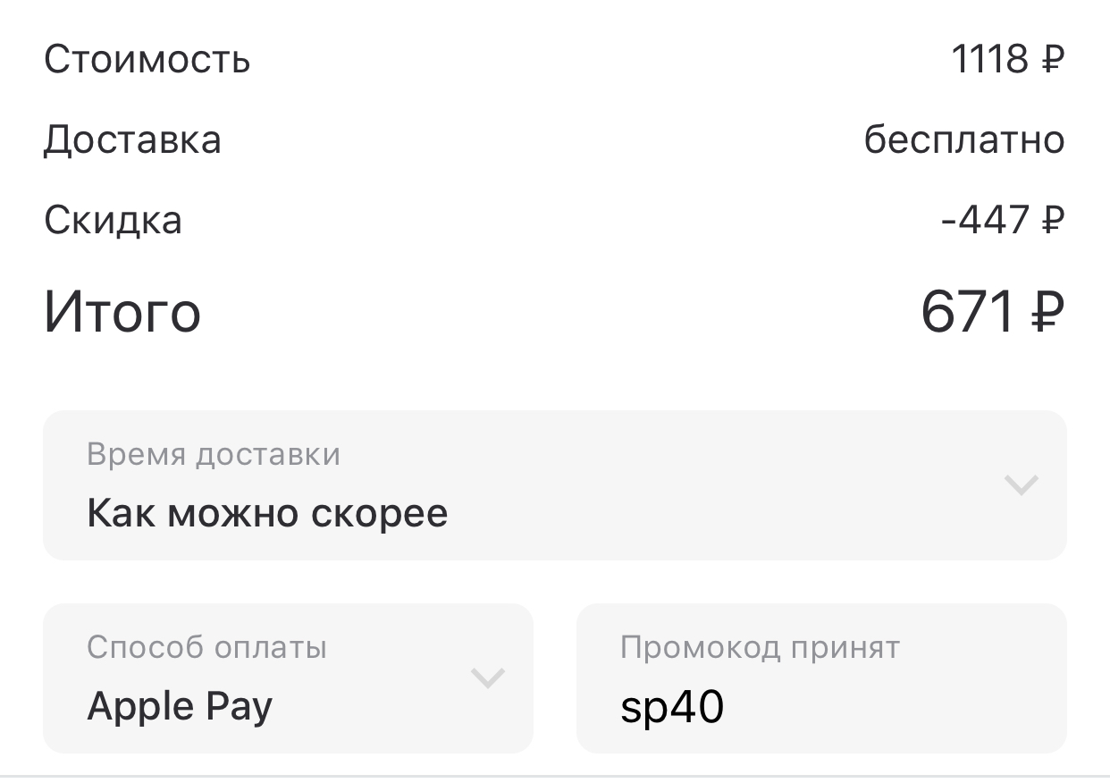Click the Скидка discount label
Screen dimensions: 1110x783
pyautogui.click(x=113, y=220)
